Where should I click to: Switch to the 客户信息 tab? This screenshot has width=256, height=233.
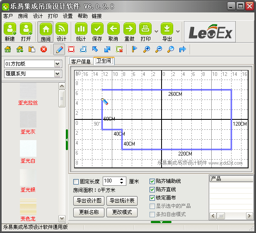pyautogui.click(x=81, y=61)
